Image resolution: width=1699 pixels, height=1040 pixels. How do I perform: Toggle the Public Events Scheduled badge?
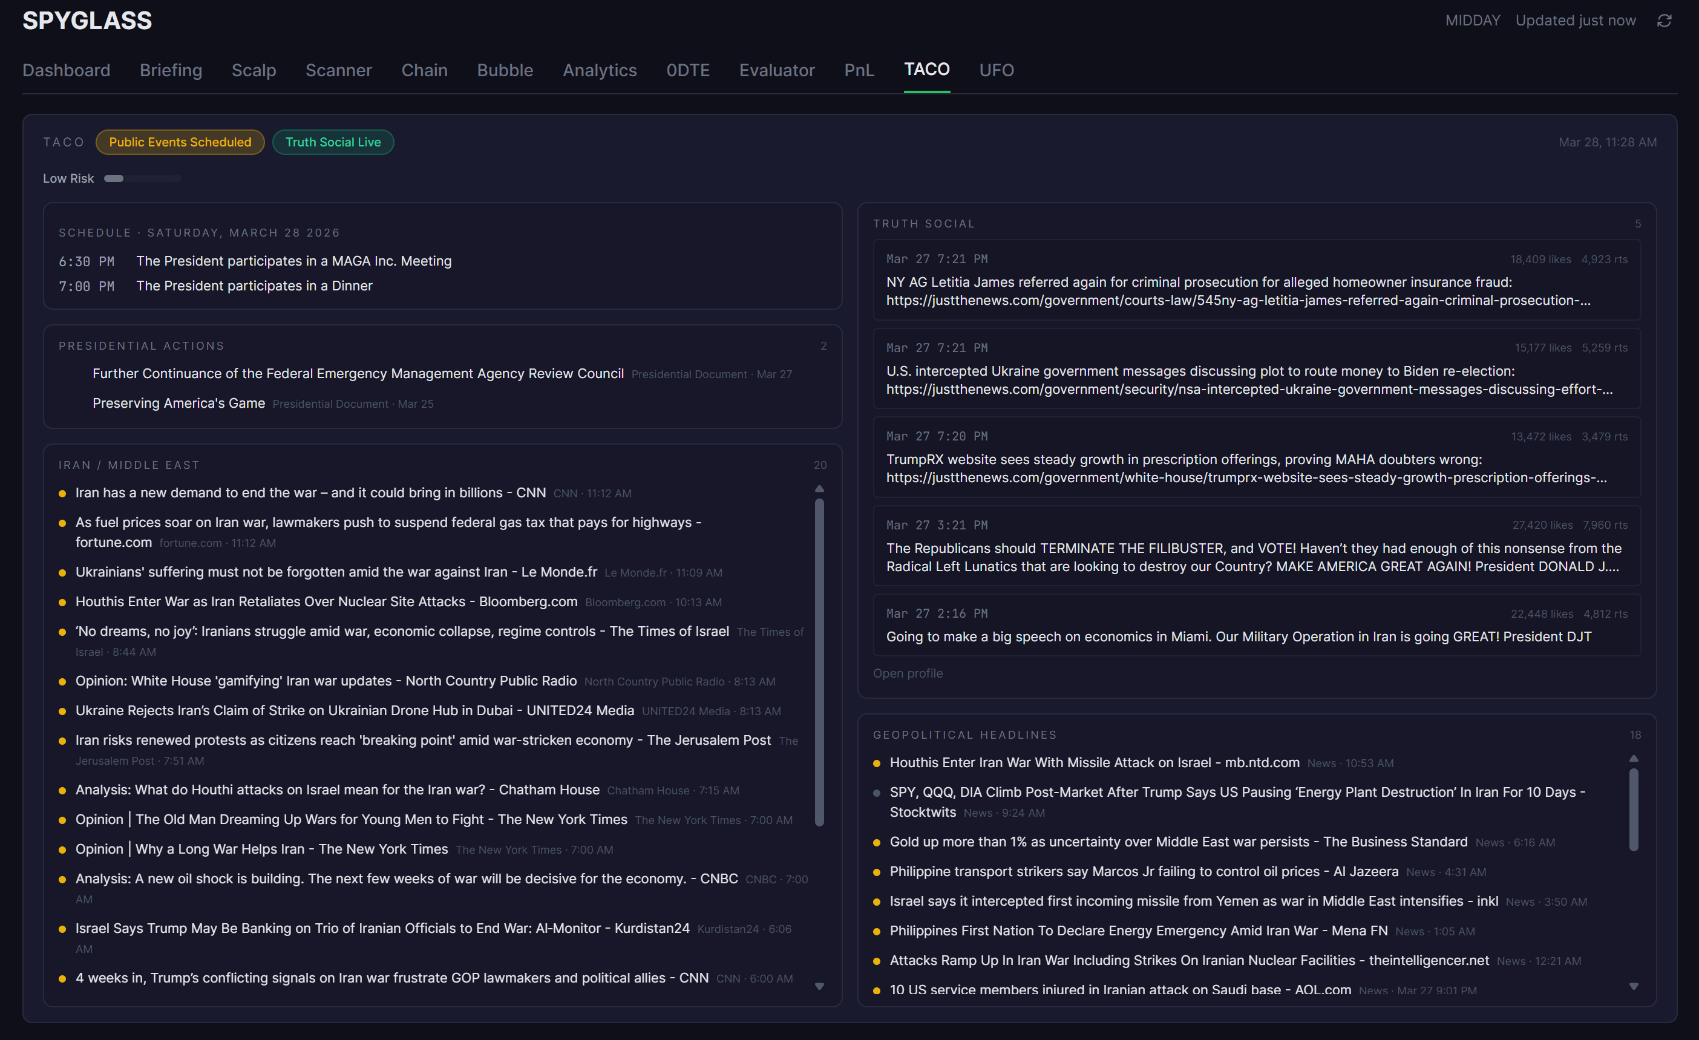180,142
